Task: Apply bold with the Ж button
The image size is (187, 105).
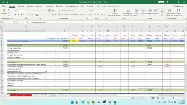Action: click(x=15, y=15)
